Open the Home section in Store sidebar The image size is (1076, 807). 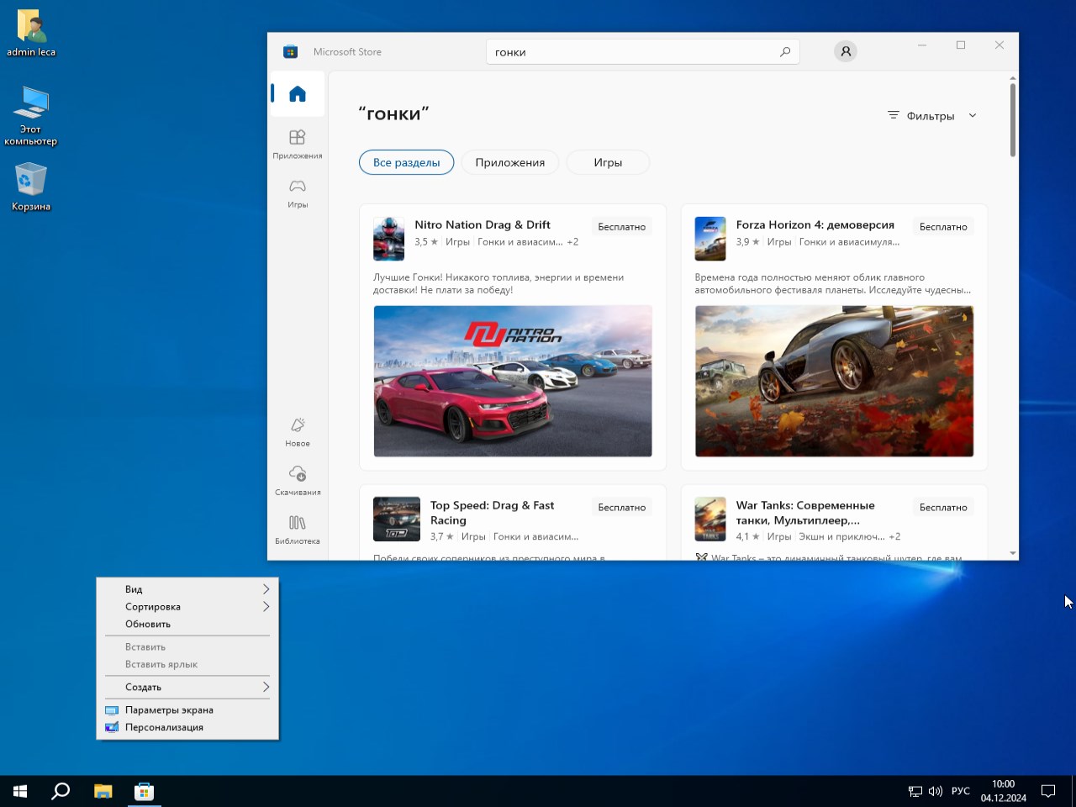point(298,94)
